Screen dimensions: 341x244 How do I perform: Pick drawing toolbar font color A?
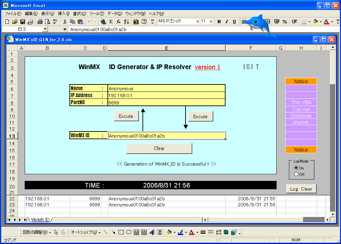pyautogui.click(x=192, y=232)
